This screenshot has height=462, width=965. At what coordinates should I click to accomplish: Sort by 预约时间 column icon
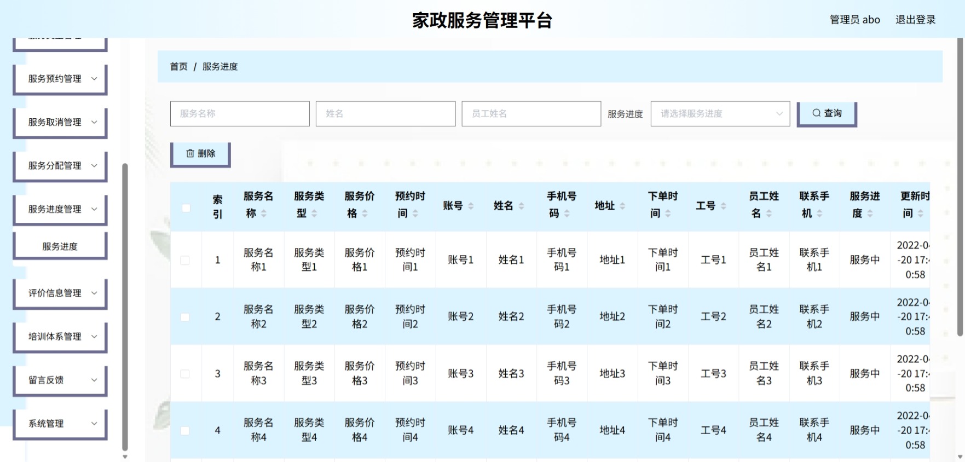415,213
